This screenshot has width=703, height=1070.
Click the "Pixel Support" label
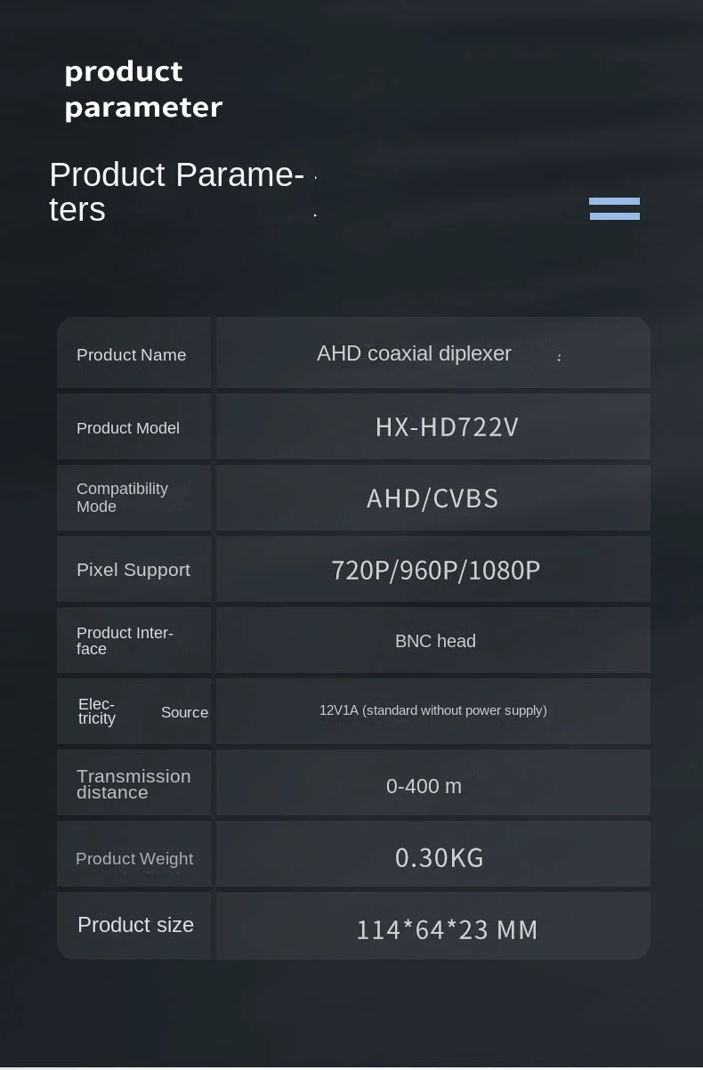point(133,570)
